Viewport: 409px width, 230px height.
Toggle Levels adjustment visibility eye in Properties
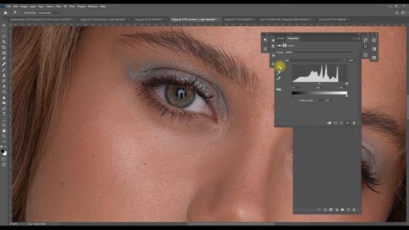coord(348,123)
